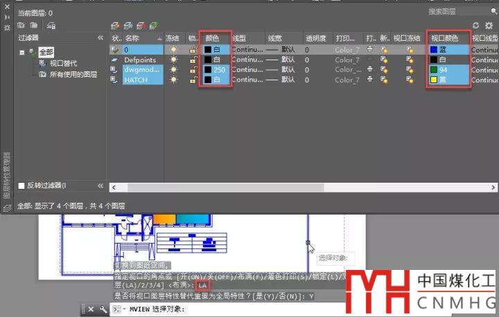
Task: Toggle freeze sun icon for layer 0
Action: (173, 50)
